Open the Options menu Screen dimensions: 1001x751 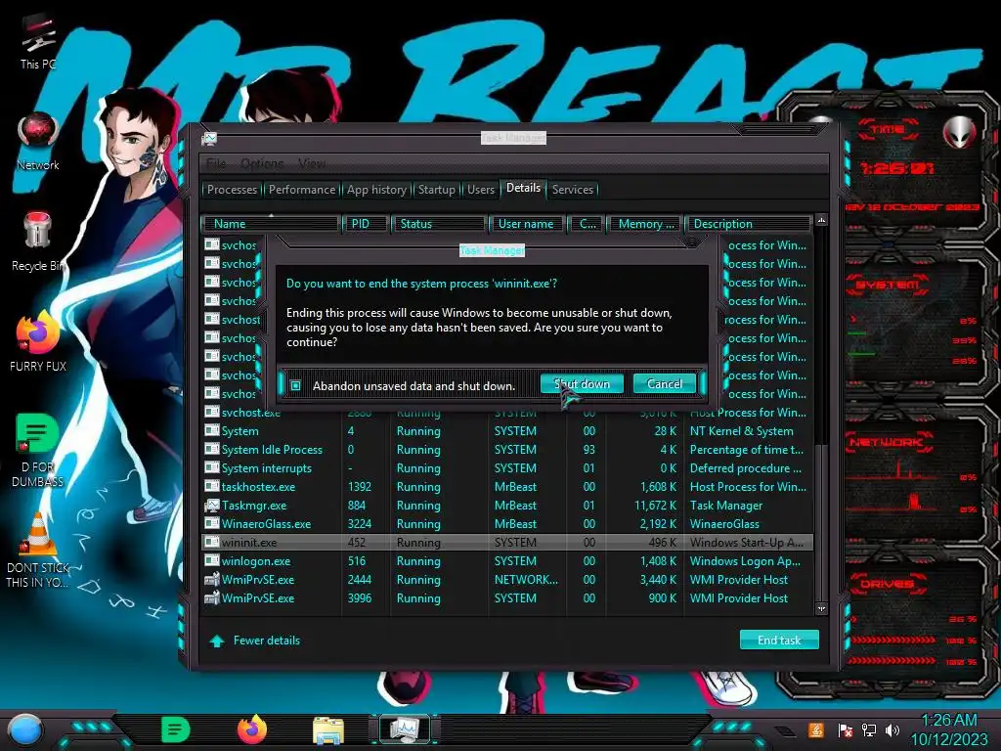[262, 163]
